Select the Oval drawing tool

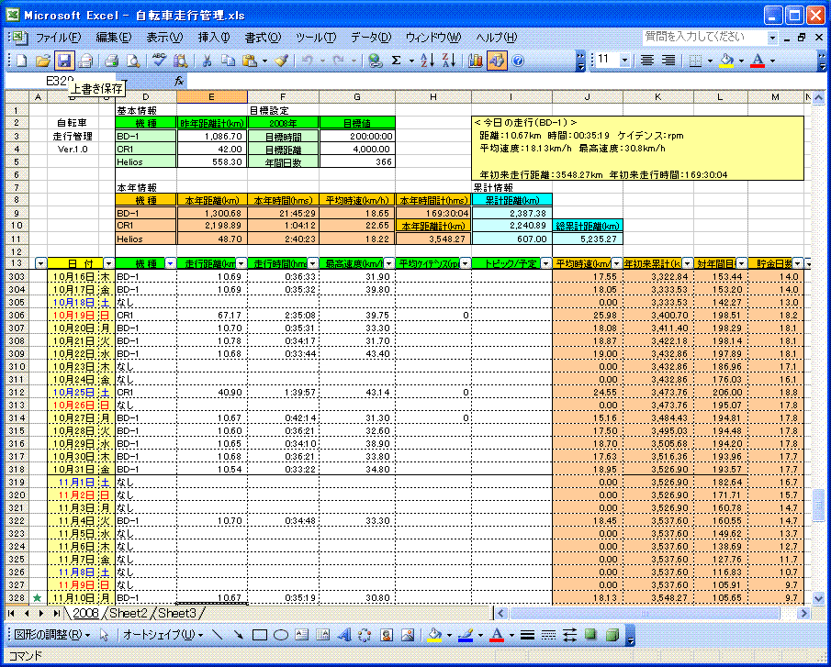(x=281, y=635)
